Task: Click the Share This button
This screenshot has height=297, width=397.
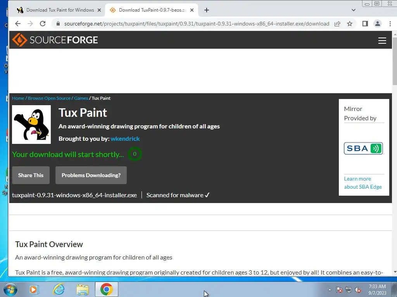Action: (x=31, y=175)
